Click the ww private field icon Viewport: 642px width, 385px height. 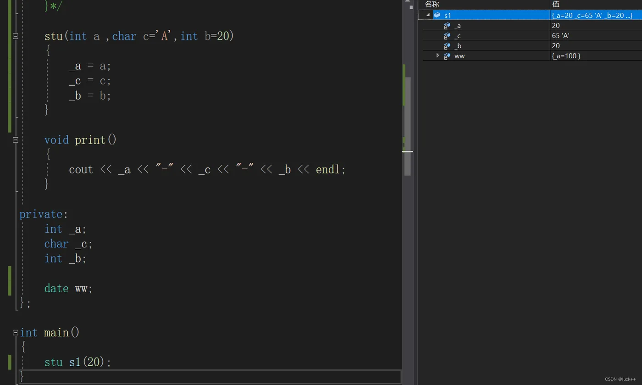447,56
